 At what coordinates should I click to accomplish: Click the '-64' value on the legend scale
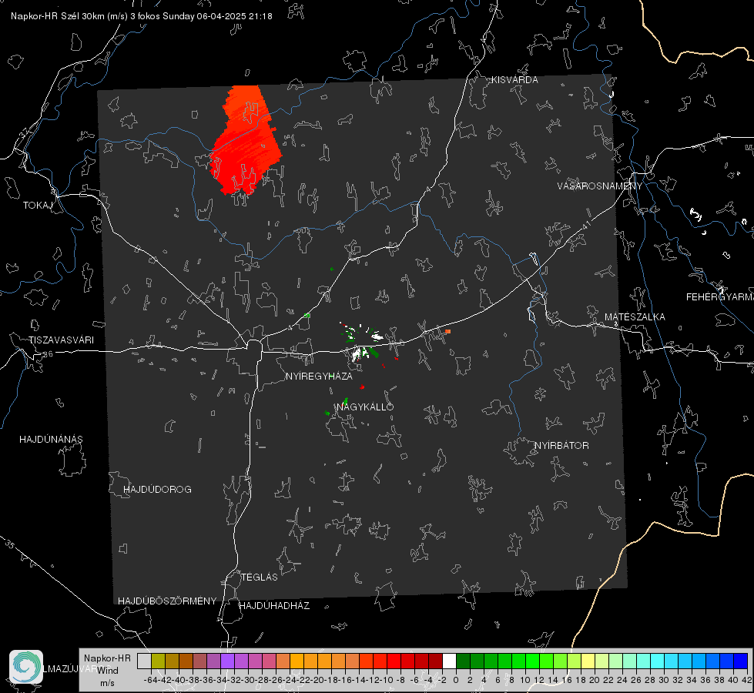(x=151, y=680)
